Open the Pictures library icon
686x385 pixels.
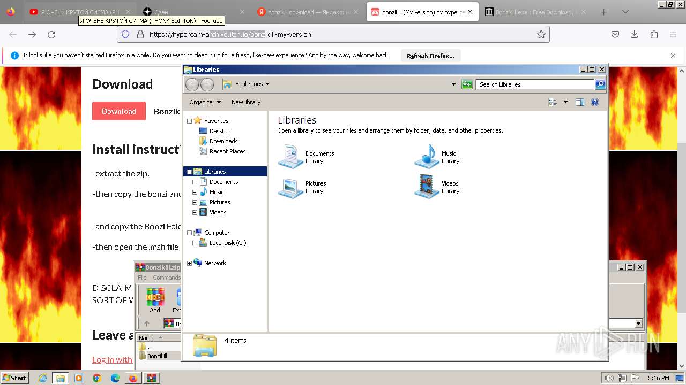291,187
